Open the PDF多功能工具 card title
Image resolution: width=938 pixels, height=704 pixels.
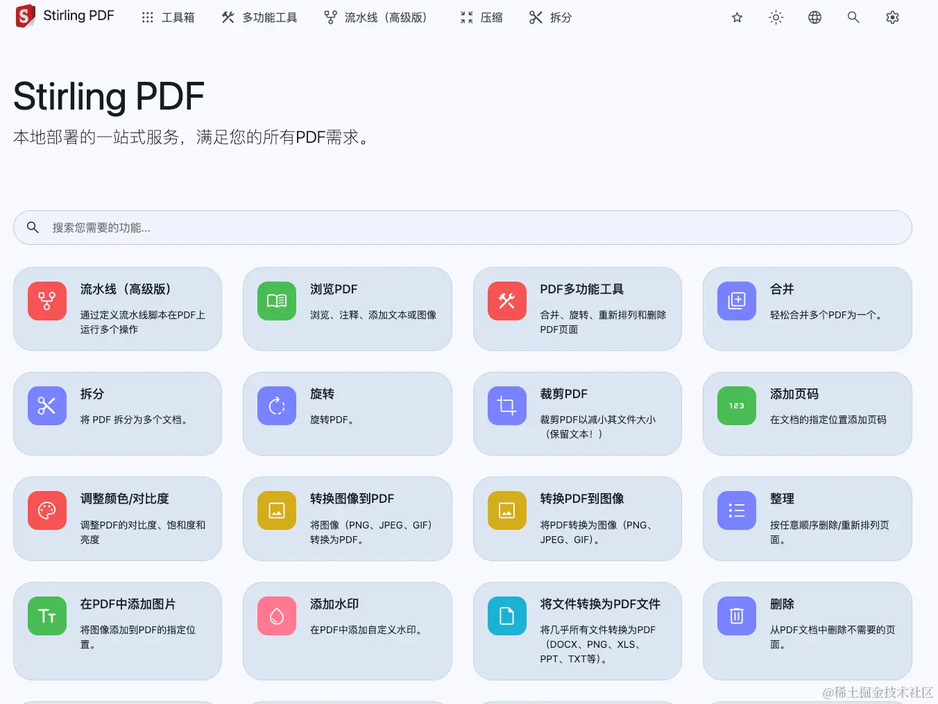coord(582,289)
